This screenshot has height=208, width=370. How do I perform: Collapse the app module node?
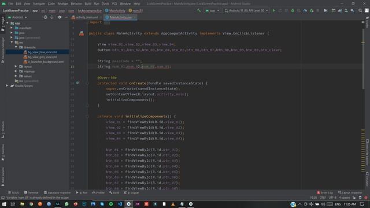point(8,23)
